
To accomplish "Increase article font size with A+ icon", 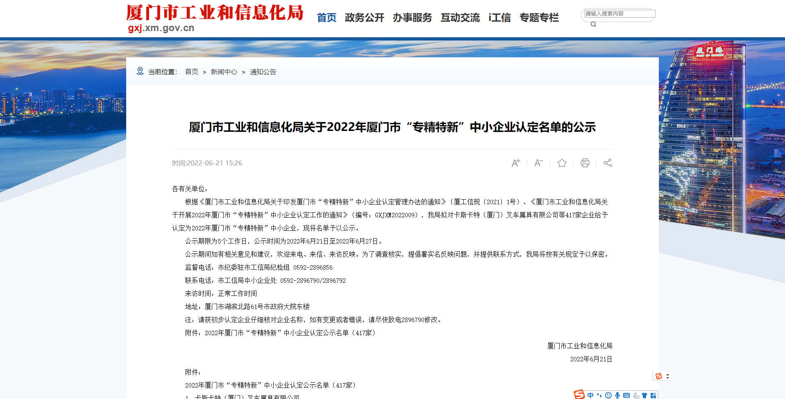I will (x=515, y=163).
